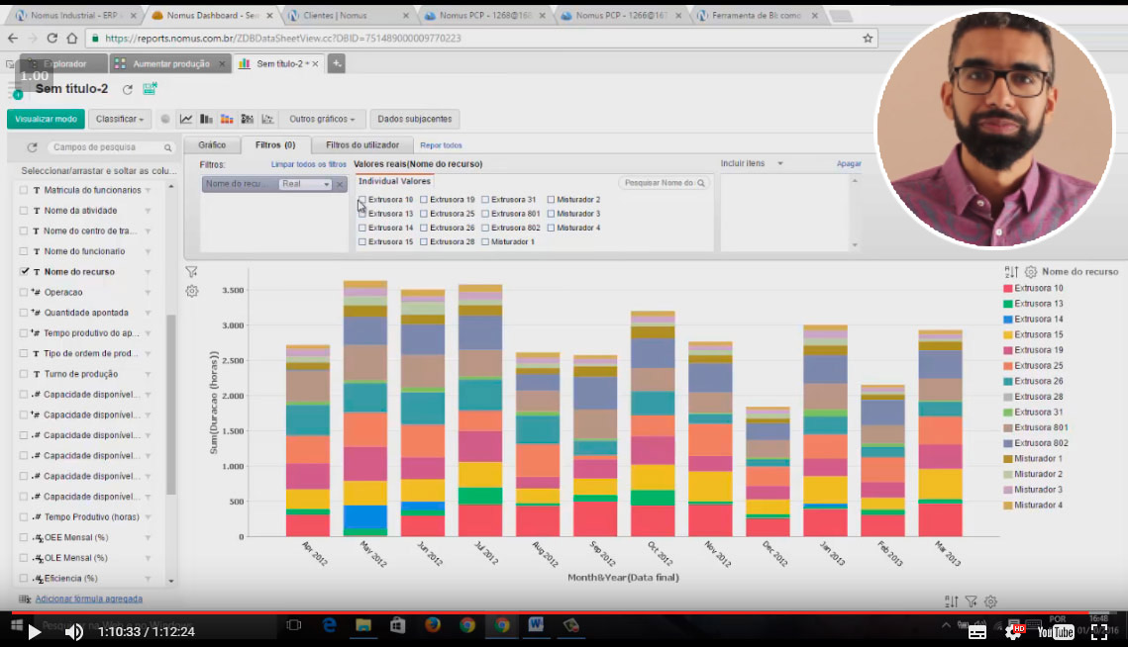Expand the Outros gráficos dropdown

(x=322, y=119)
